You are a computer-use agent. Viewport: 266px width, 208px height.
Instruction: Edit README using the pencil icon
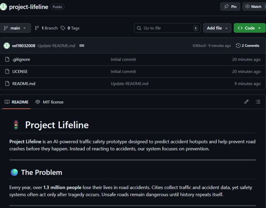pos(246,102)
